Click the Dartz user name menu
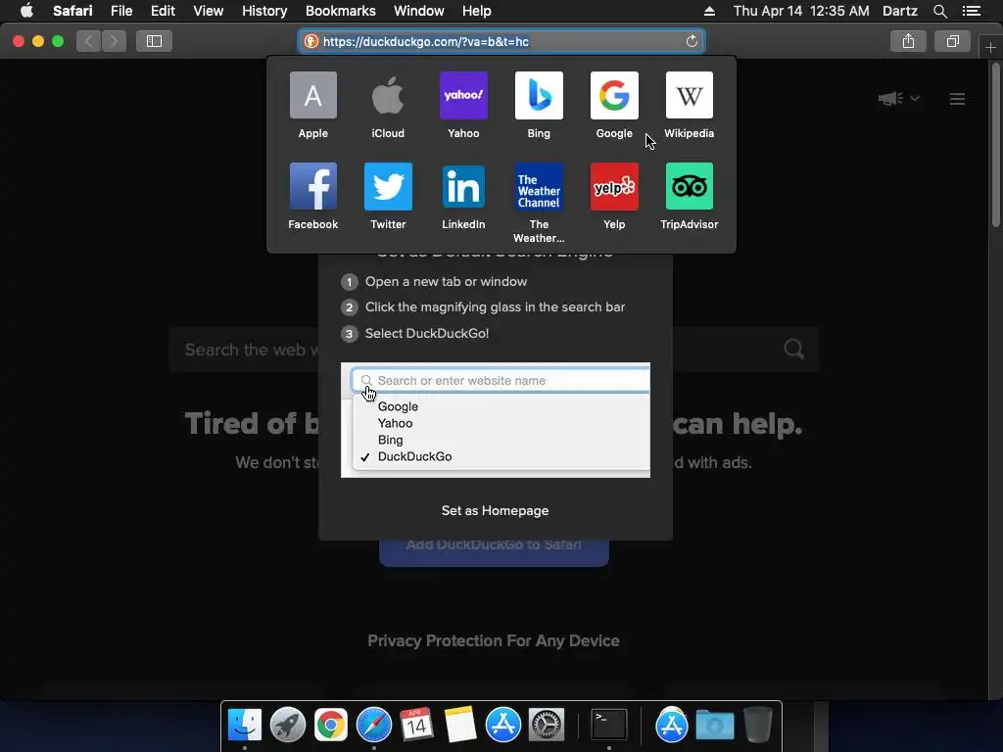Screen dimensions: 1003x752 (x=900, y=11)
